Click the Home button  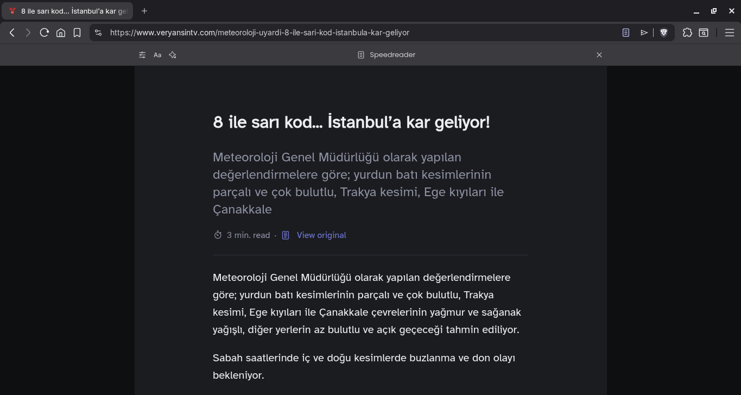[x=61, y=33]
